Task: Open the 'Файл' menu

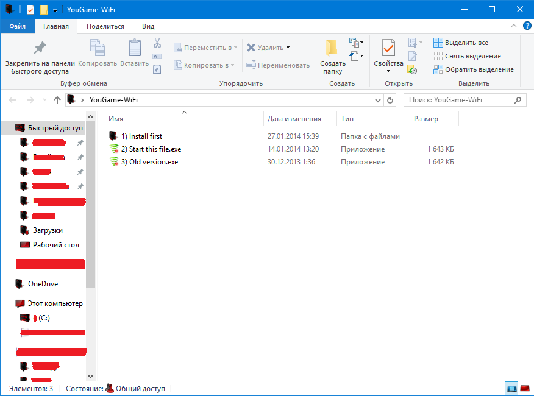Action: [x=18, y=26]
